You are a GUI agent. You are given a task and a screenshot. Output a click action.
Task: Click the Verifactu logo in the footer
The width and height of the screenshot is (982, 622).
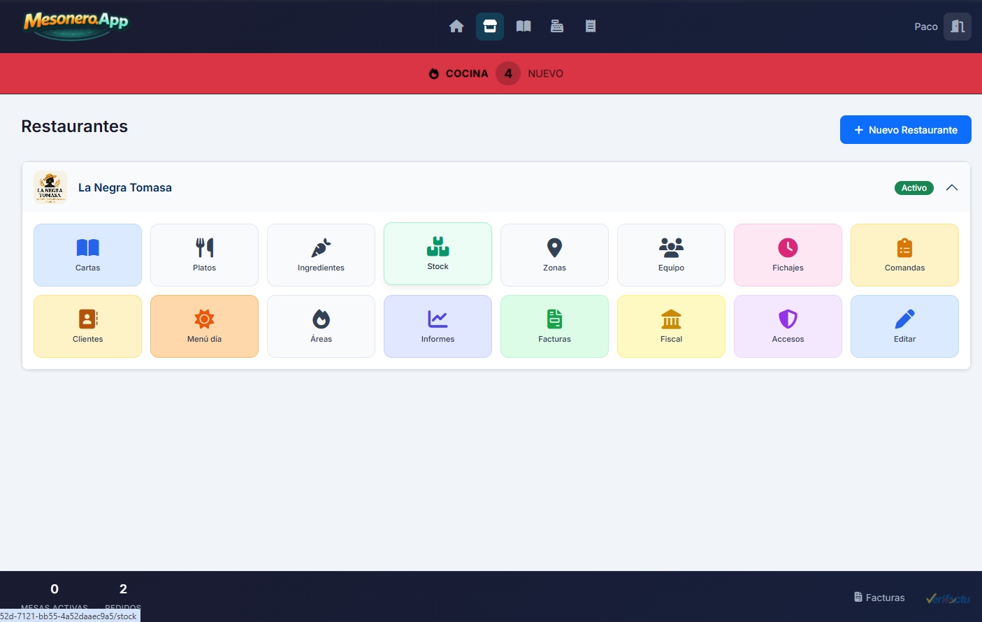tap(948, 598)
